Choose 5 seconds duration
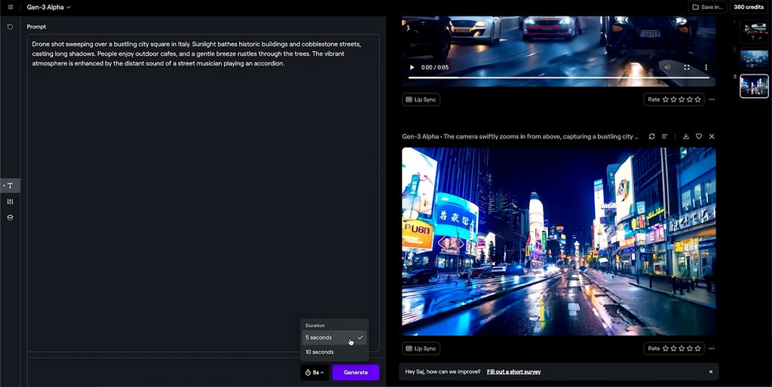772x387 pixels. click(x=334, y=337)
